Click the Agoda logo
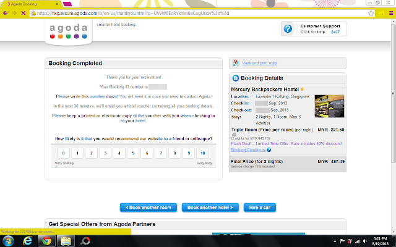The height and width of the screenshot is (247, 396). (x=69, y=31)
